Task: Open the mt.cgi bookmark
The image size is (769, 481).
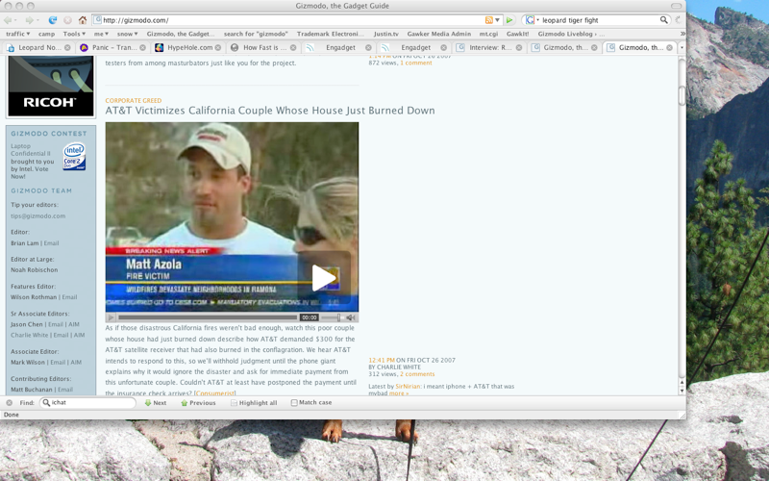Action: click(488, 34)
